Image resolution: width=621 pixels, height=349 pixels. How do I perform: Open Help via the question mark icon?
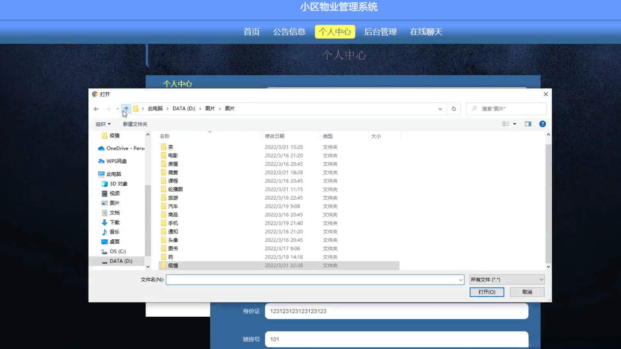(542, 124)
